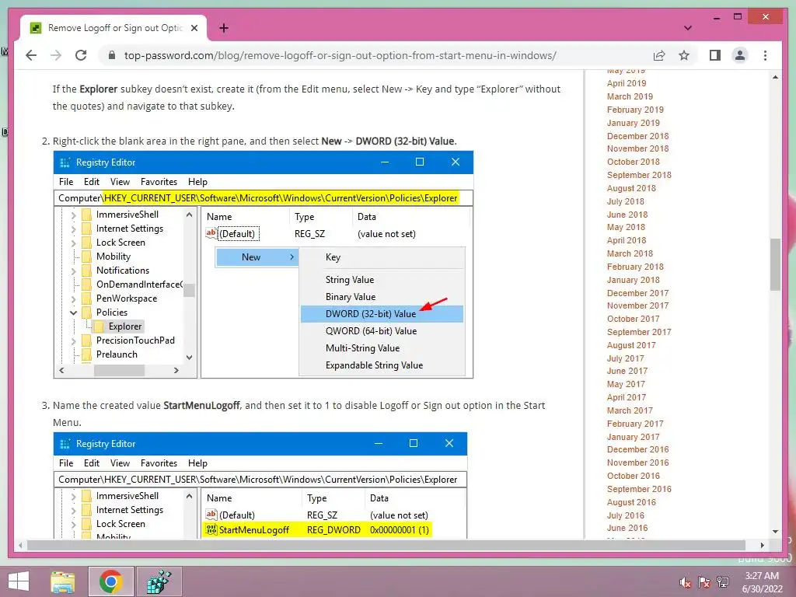This screenshot has width=796, height=597.
Task: Go to the January 2017 archive
Action: (634, 437)
